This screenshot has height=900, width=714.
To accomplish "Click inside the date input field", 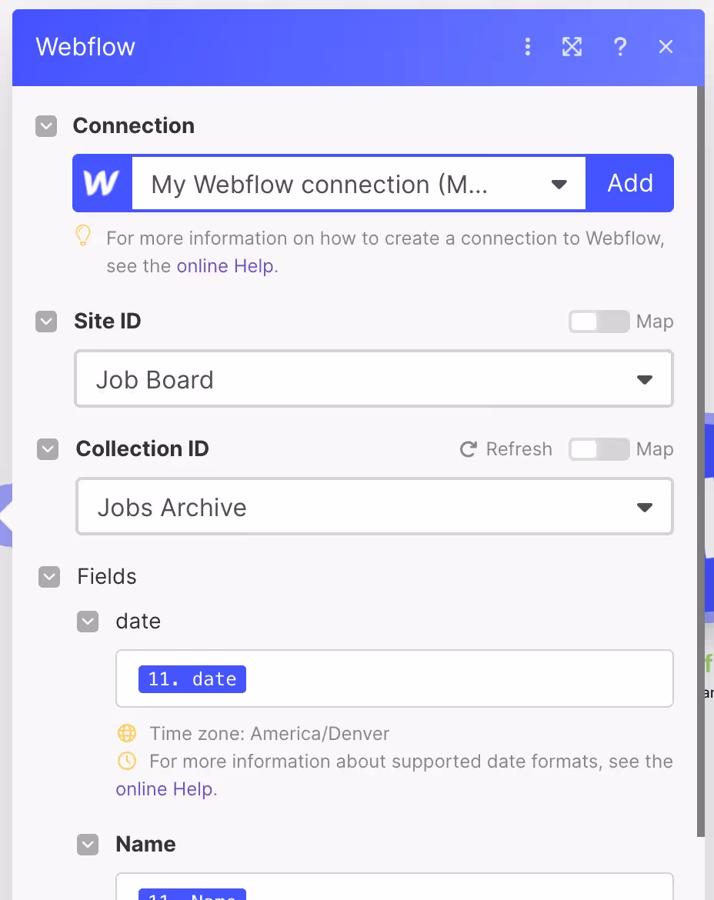I will tap(394, 678).
